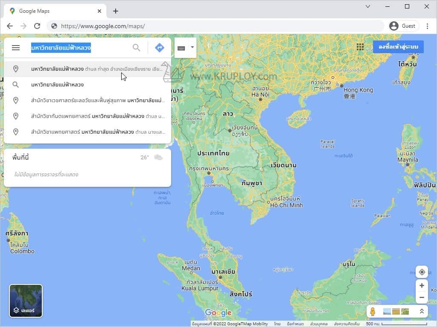This screenshot has height=327, width=437.
Task: Click the กัมพูชา country label
Action: (x=252, y=183)
